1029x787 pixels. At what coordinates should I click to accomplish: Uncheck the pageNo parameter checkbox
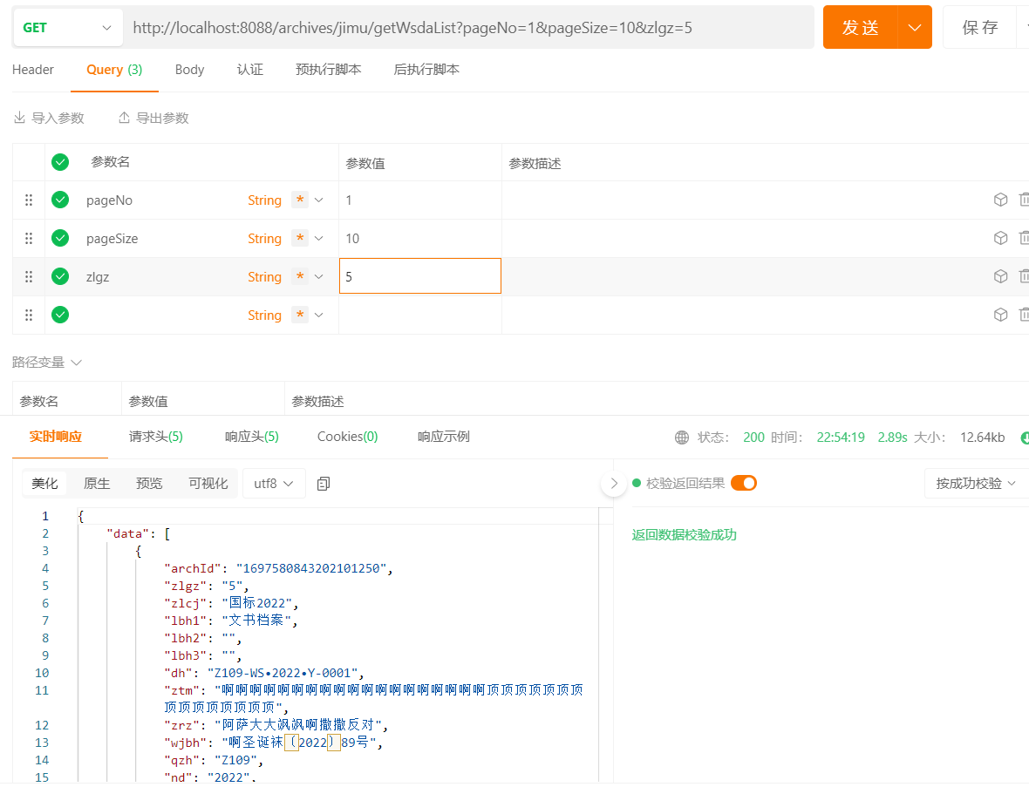pos(60,200)
